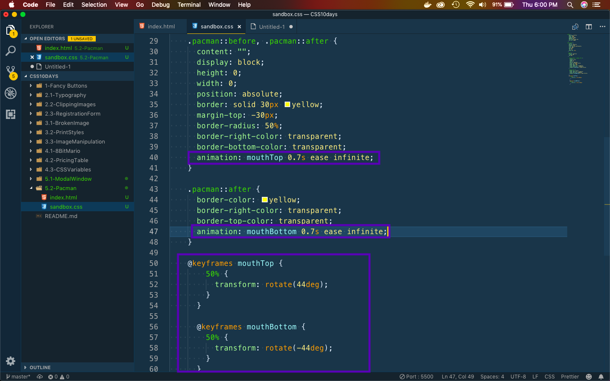Open the Debug menu
The image size is (610, 381).
(161, 5)
